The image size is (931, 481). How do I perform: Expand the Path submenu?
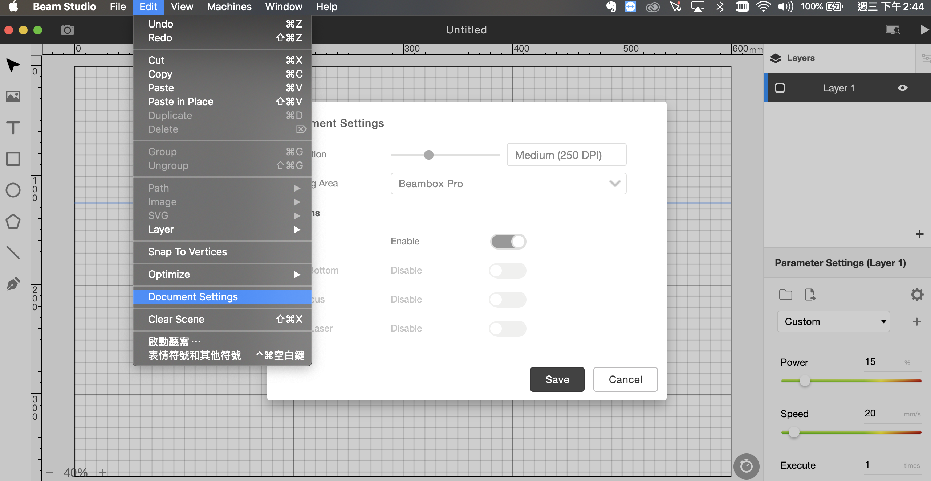(x=222, y=188)
